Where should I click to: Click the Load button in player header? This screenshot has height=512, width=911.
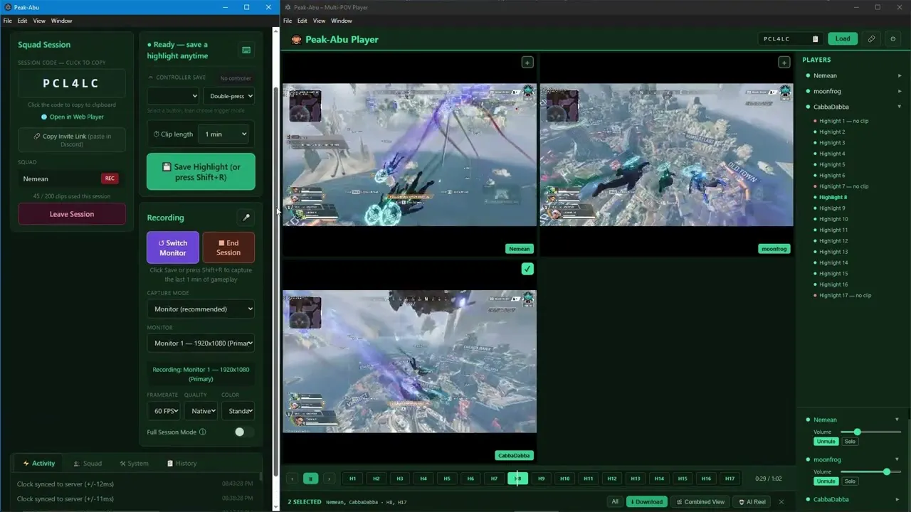pyautogui.click(x=843, y=39)
